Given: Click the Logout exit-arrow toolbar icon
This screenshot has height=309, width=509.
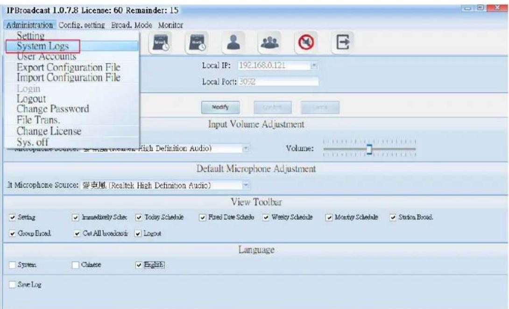Looking at the screenshot, I should tap(343, 42).
